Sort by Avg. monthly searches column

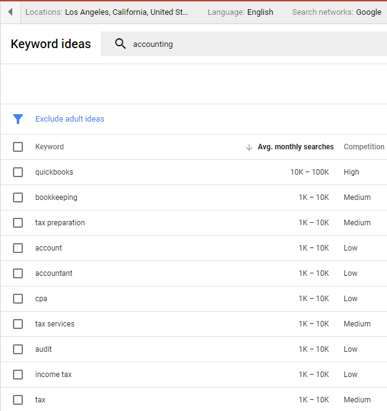pos(296,147)
